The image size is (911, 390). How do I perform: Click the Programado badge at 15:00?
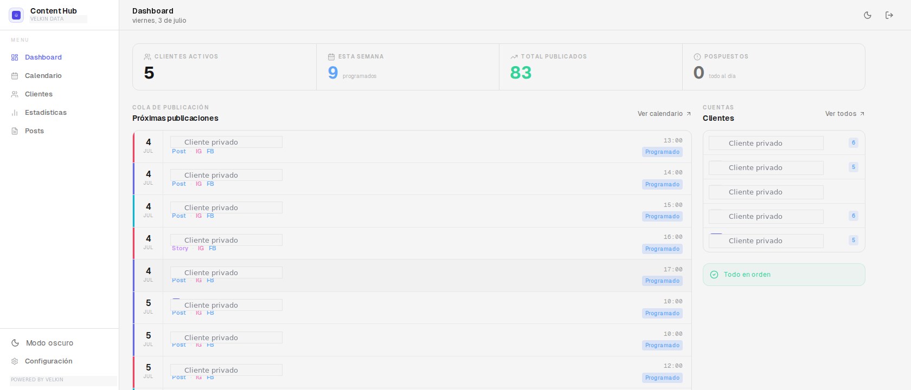(662, 217)
